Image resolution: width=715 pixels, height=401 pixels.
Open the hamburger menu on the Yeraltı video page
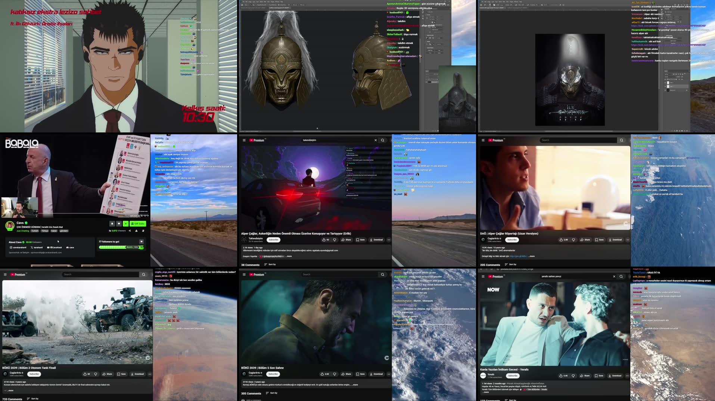click(483, 276)
